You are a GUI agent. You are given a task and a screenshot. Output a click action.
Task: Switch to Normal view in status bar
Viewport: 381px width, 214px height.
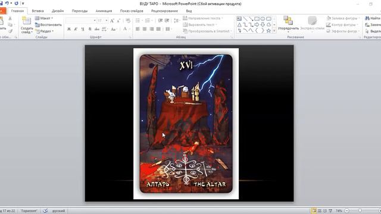pos(314,210)
